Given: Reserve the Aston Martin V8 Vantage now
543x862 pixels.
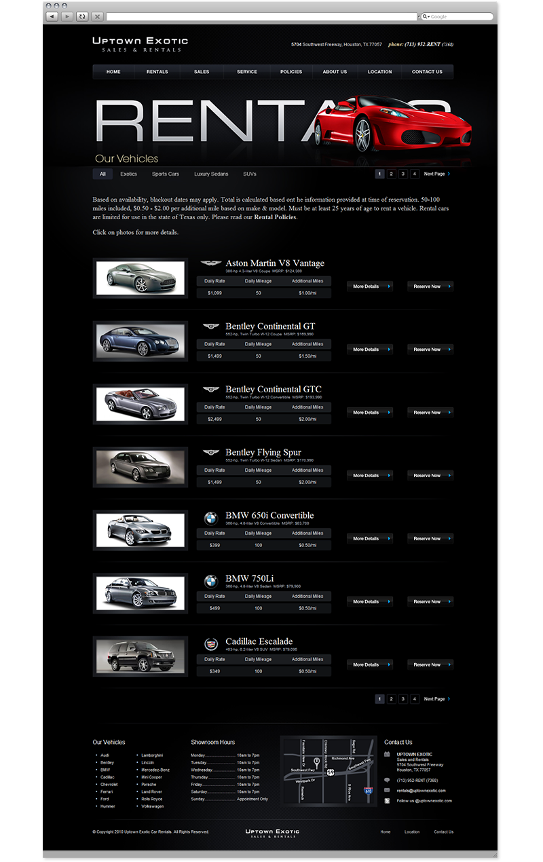Looking at the screenshot, I should 430,286.
